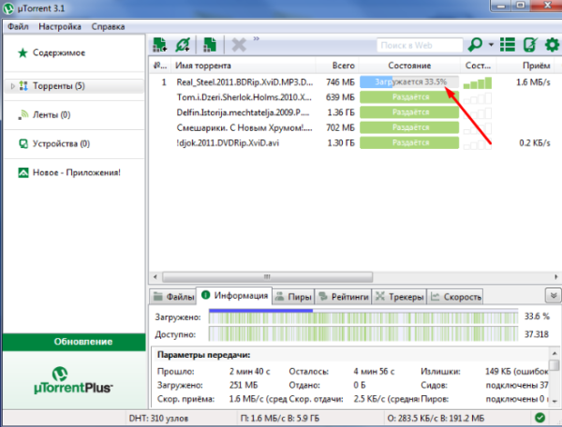Click the Раздаётся bar of Delfin torrent

coord(409,112)
